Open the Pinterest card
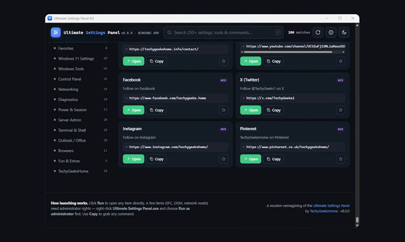This screenshot has height=242, width=405. [x=251, y=159]
